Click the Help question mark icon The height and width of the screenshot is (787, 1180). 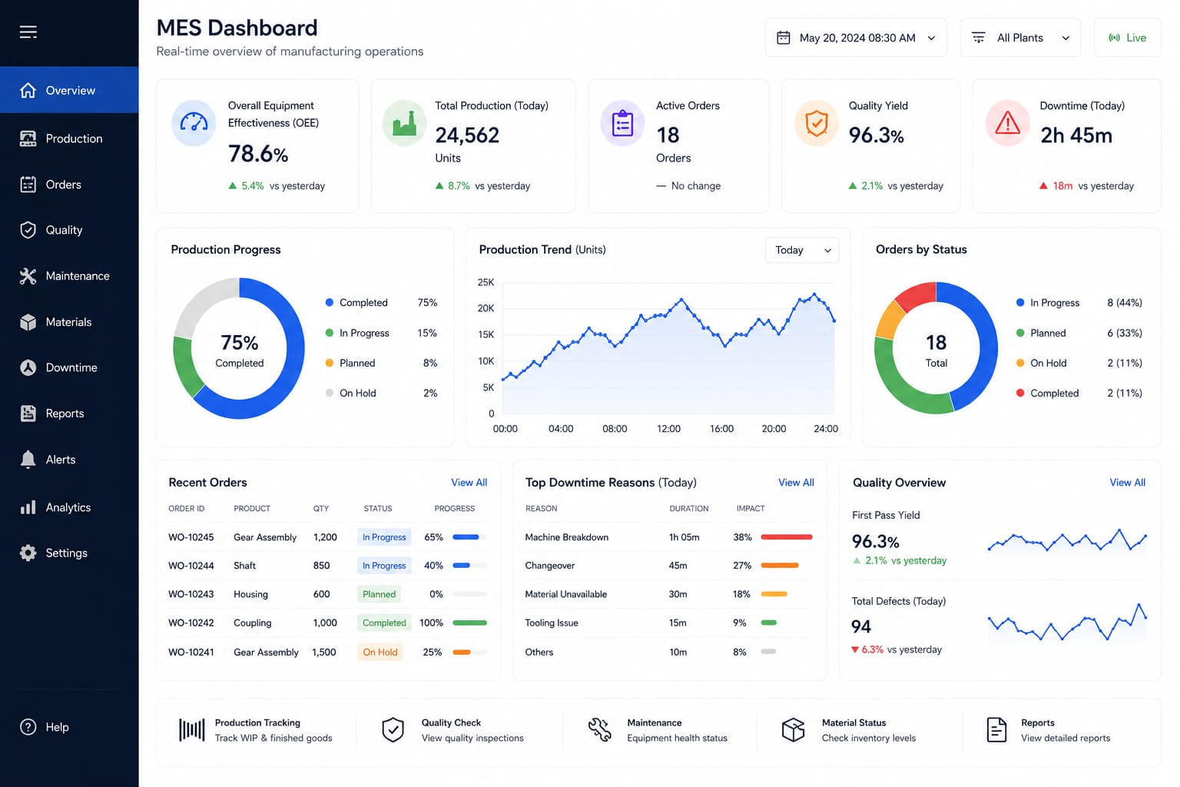coord(28,727)
